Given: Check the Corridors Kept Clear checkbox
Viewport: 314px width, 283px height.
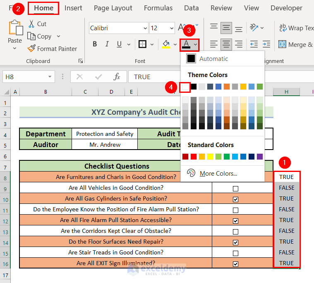Looking at the screenshot, I should coord(235,231).
